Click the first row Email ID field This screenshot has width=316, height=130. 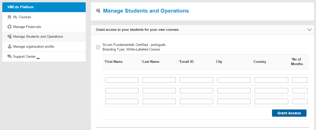point(196,80)
